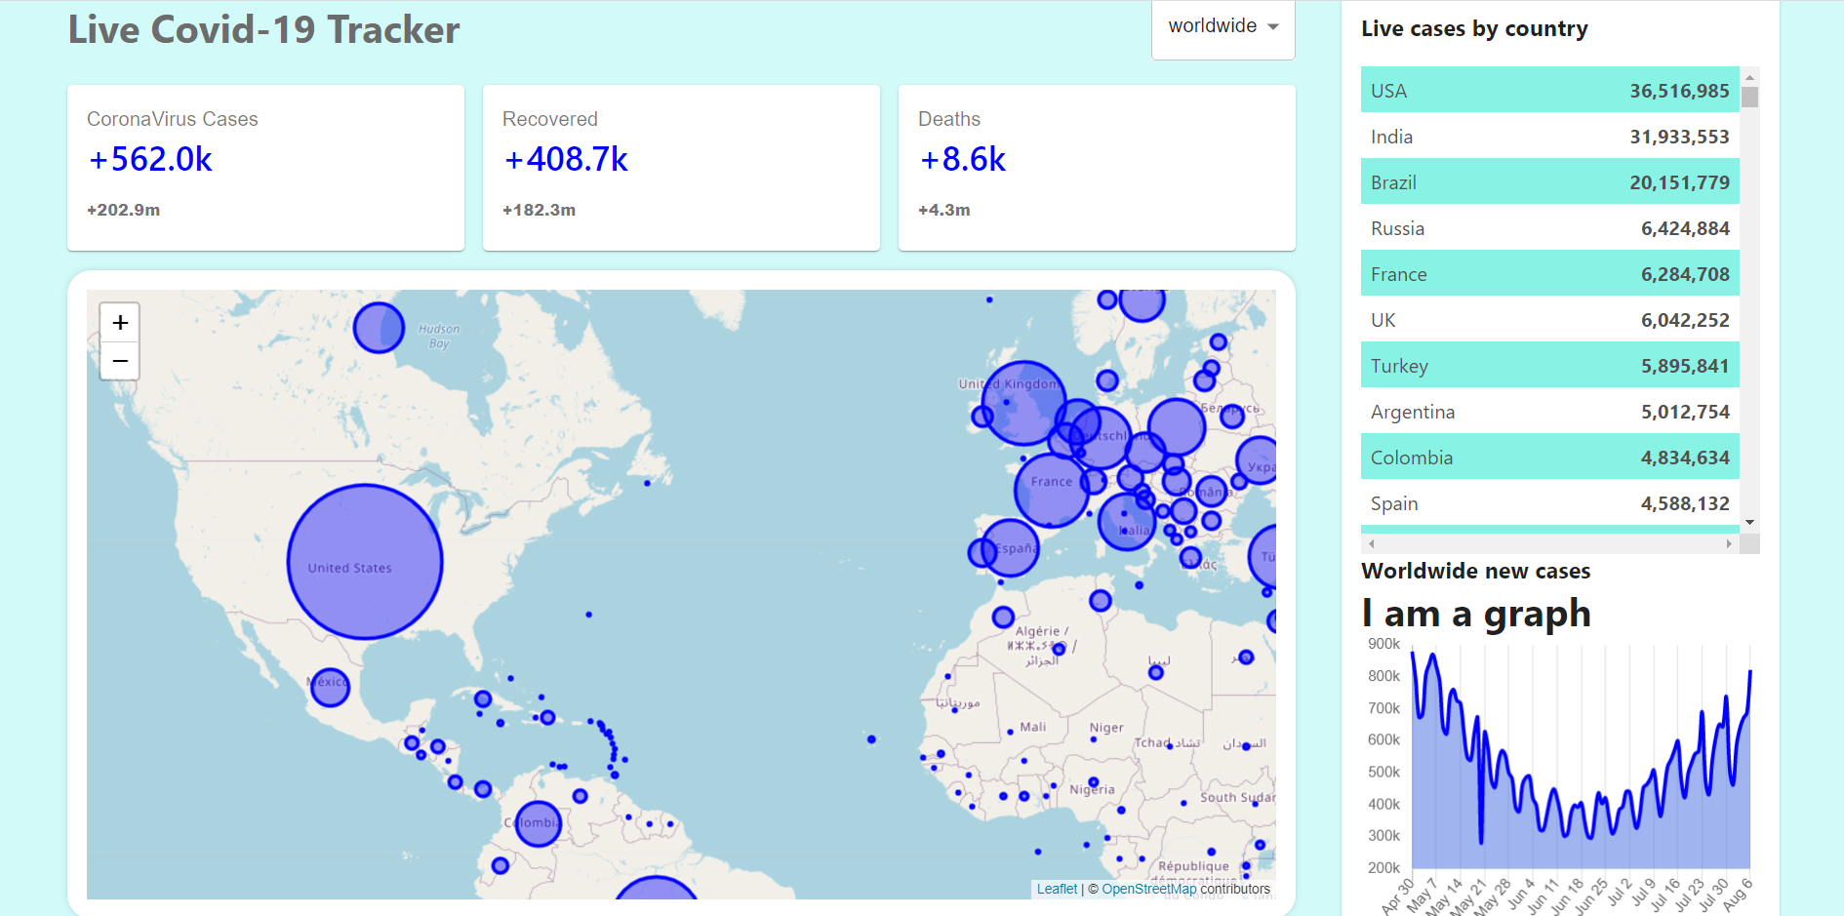Screen dimensions: 1844x916
Task: Zoom in the map with plus button
Action: (x=120, y=322)
